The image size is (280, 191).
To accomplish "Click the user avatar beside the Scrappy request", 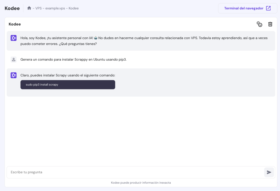I will pos(14,59).
